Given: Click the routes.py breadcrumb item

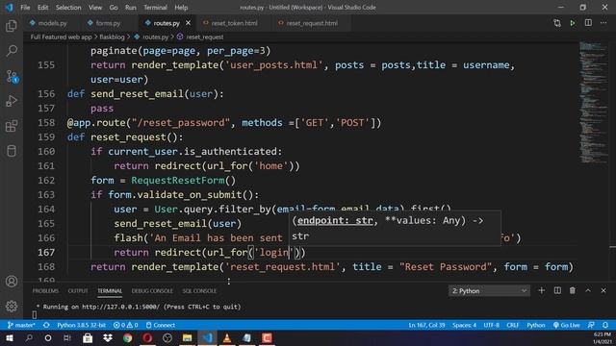Looking at the screenshot, I should [x=151, y=37].
